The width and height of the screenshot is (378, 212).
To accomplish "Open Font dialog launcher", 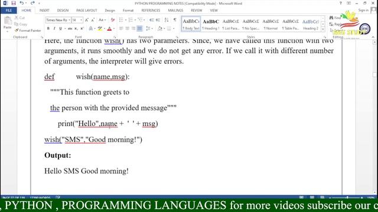I will coord(115,37).
